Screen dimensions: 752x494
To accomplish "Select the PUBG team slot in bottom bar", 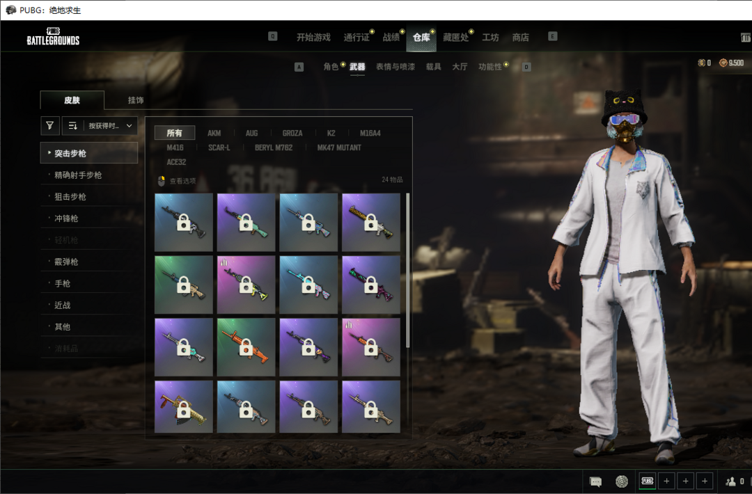I will pos(648,481).
